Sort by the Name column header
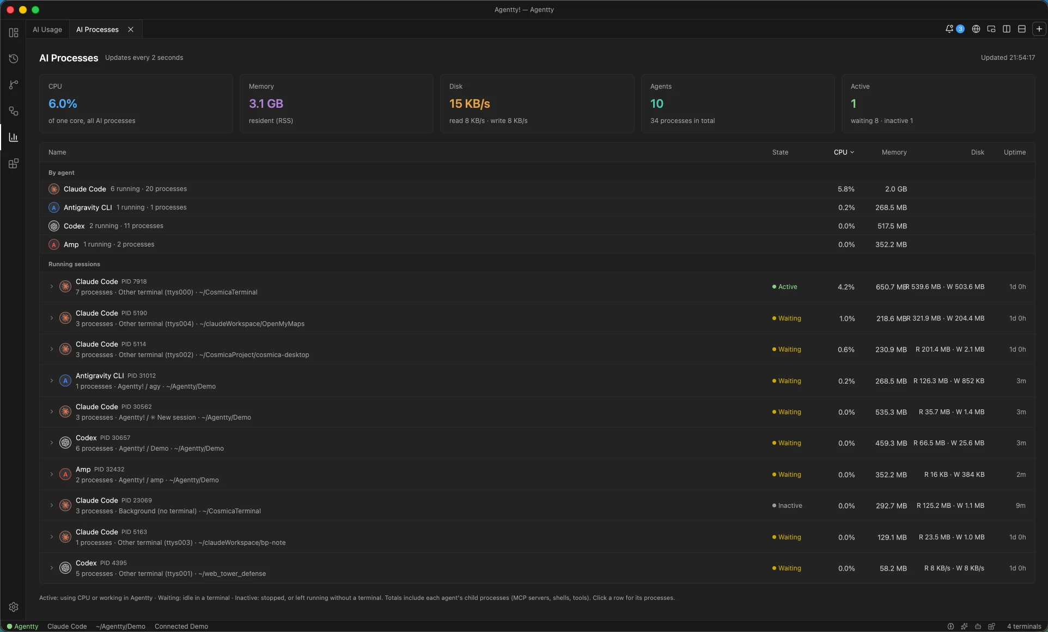 57,152
